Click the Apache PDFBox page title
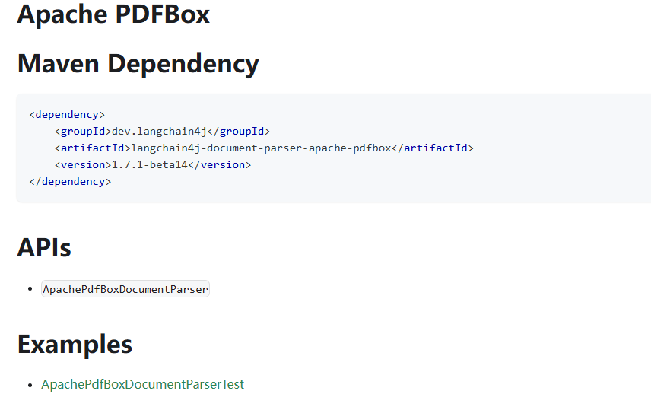 pyautogui.click(x=113, y=14)
